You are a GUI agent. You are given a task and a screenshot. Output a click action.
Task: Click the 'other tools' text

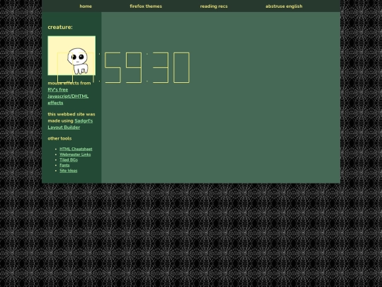(x=59, y=138)
